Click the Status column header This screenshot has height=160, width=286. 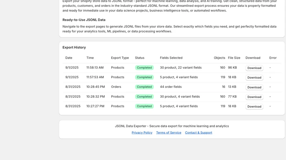[x=139, y=58]
